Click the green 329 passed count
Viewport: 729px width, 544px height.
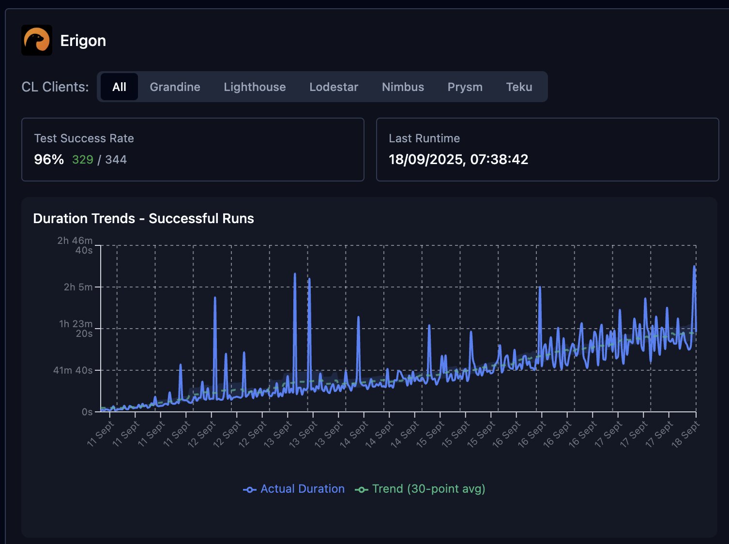(83, 160)
